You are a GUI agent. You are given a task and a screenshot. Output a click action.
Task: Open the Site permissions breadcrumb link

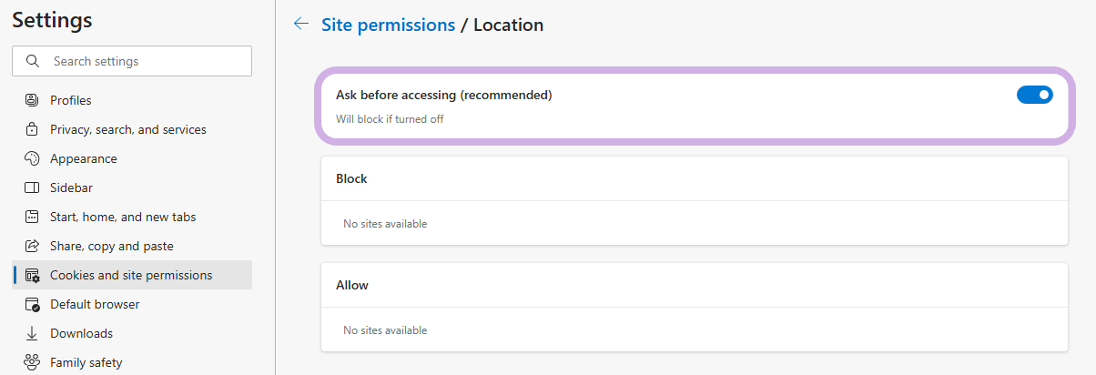click(389, 25)
